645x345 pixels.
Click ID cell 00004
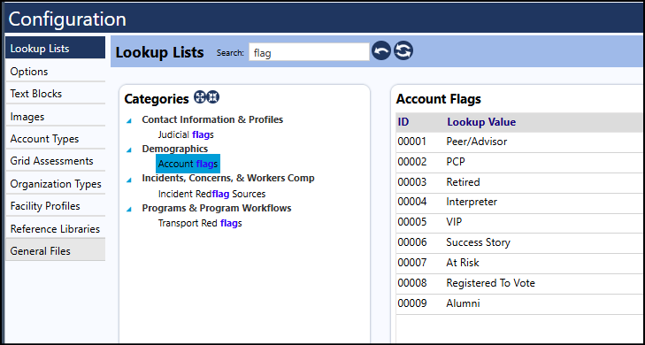(412, 202)
